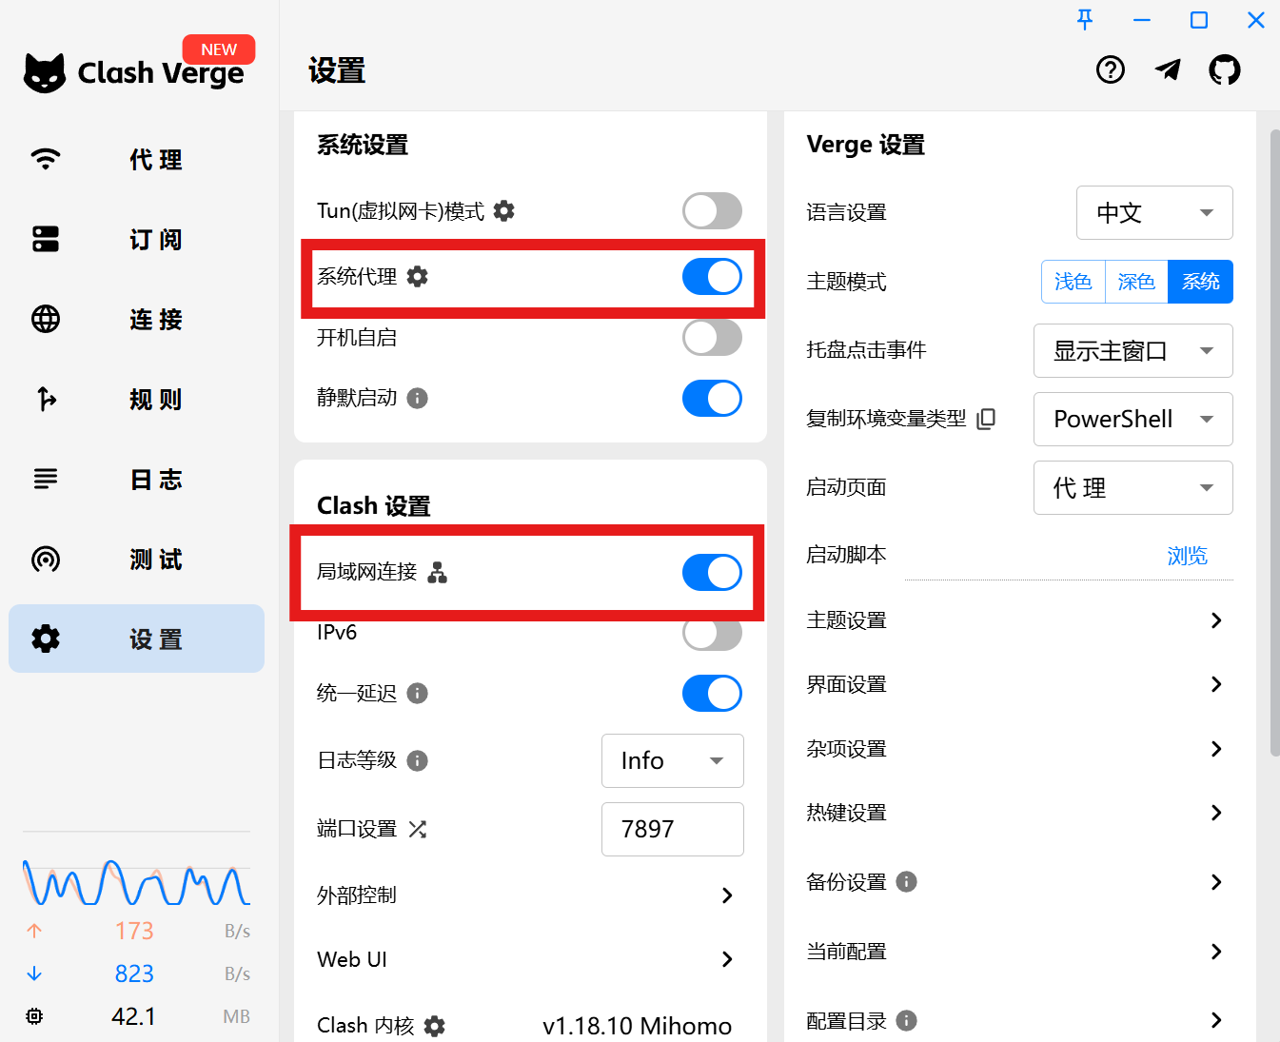
Task: Show backup settings info icon
Action: coord(907,881)
